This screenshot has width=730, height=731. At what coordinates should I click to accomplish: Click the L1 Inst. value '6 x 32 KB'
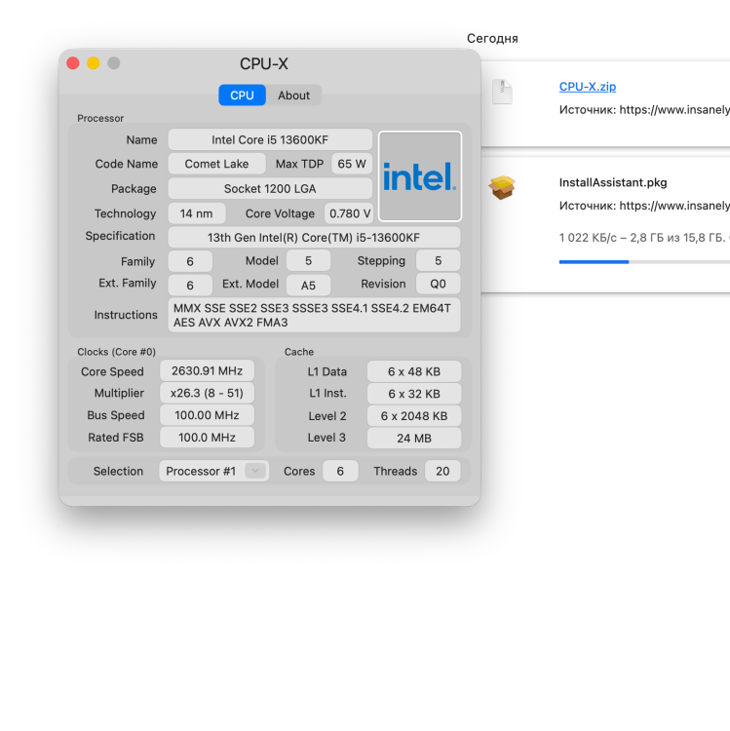[x=414, y=394]
